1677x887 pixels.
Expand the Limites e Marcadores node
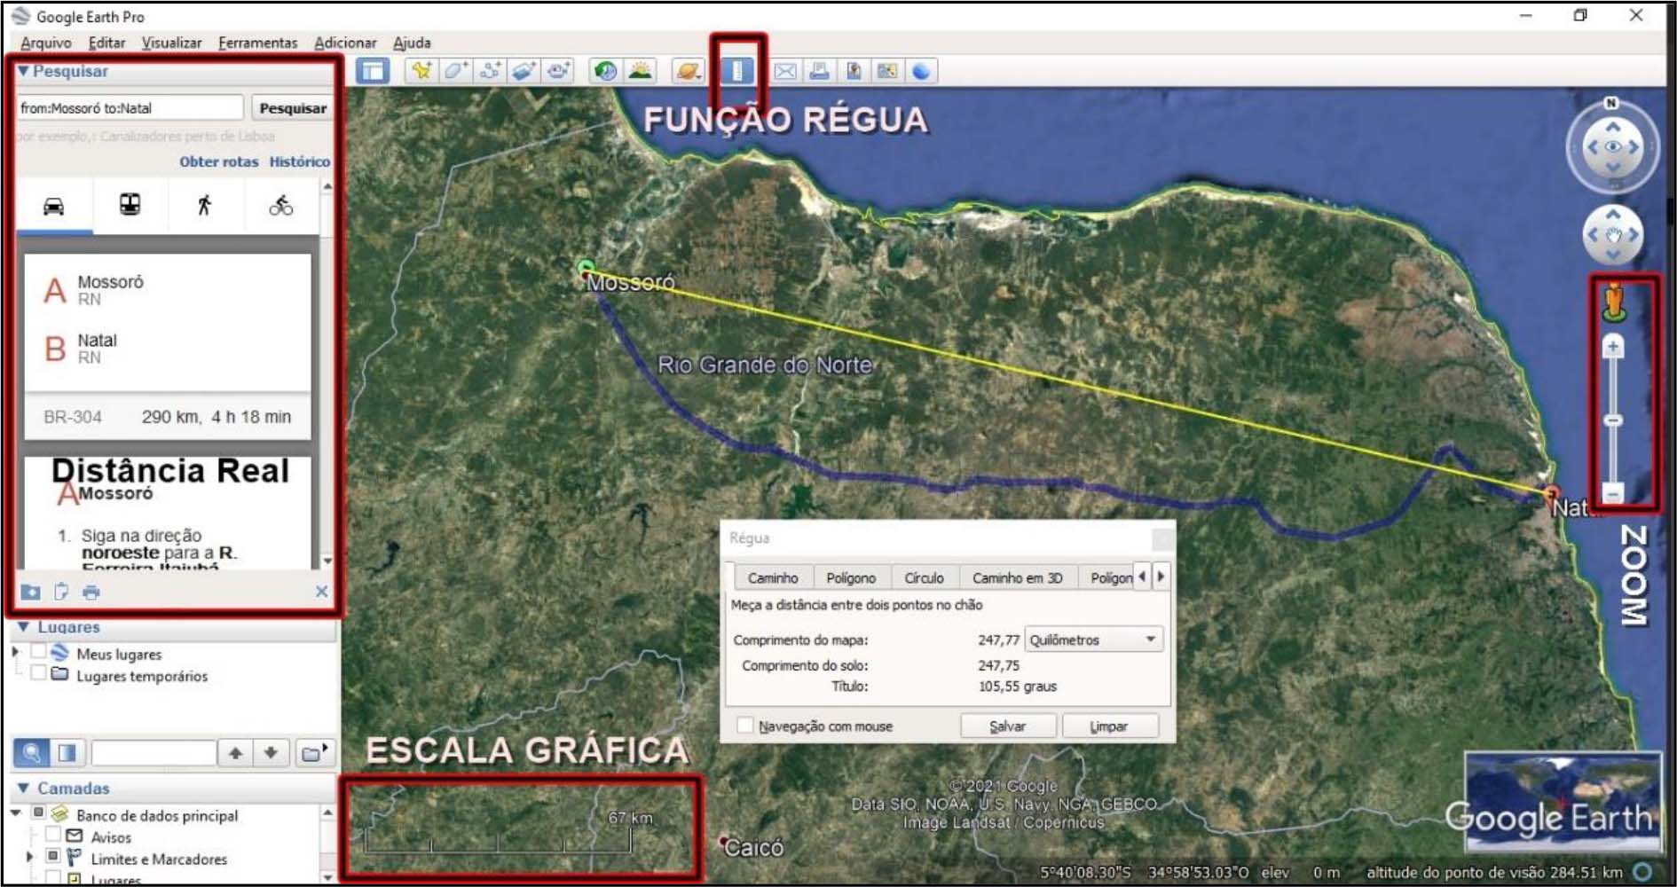click(30, 857)
